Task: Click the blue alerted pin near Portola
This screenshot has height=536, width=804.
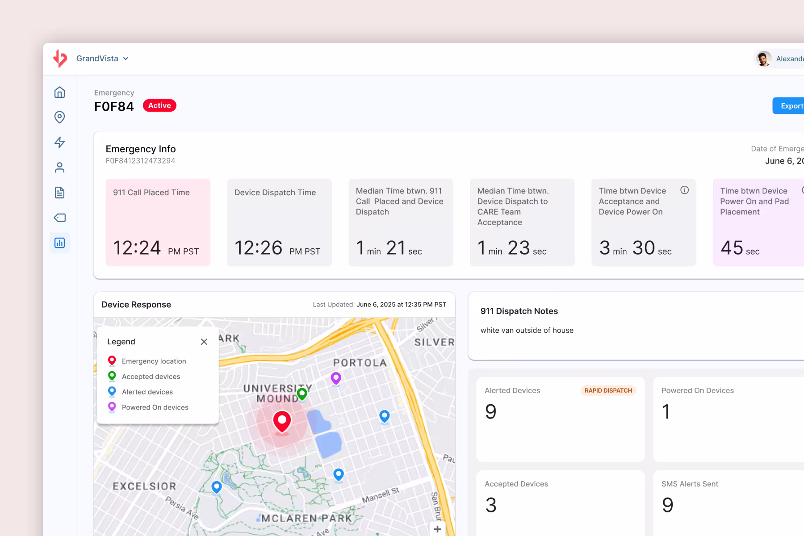Action: pyautogui.click(x=384, y=417)
